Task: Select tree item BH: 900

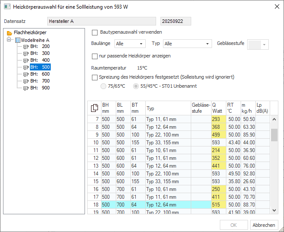Action: click(x=40, y=88)
